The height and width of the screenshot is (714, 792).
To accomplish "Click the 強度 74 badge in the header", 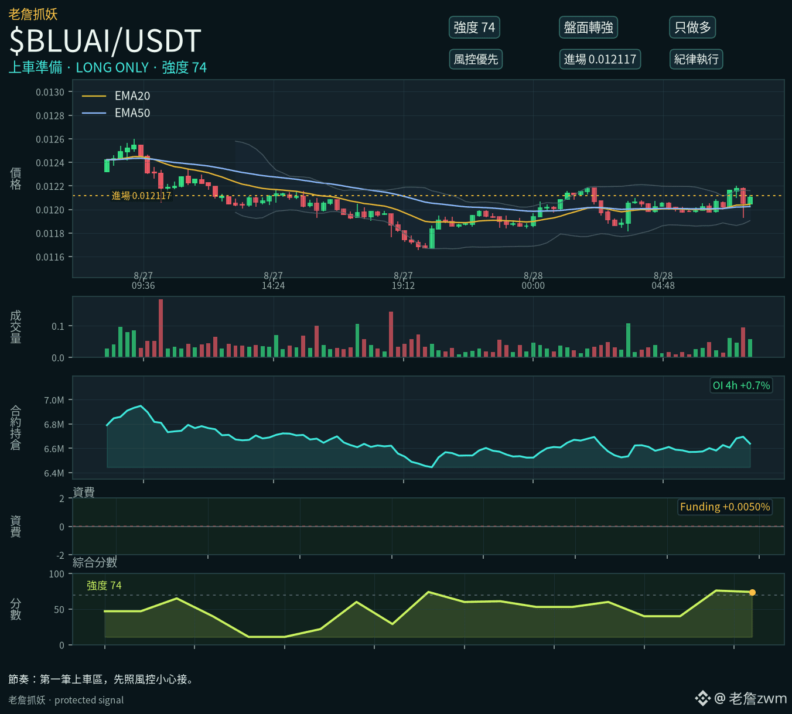I will point(474,28).
